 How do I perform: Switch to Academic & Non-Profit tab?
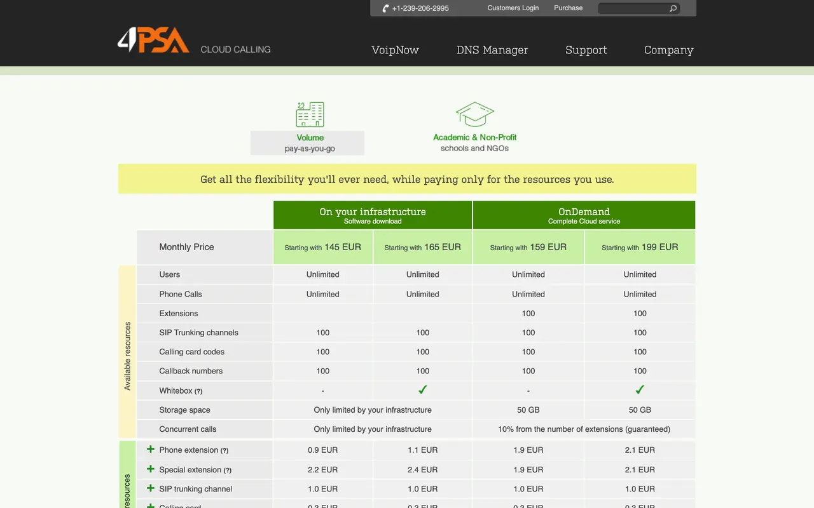[475, 143]
